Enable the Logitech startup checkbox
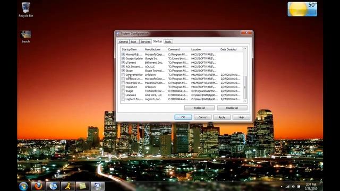Viewport: 340px width, 191px height. (x=123, y=99)
